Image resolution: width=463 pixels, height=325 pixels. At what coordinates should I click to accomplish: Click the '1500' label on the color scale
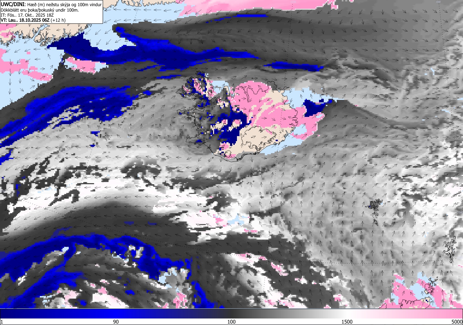pyautogui.click(x=347, y=322)
